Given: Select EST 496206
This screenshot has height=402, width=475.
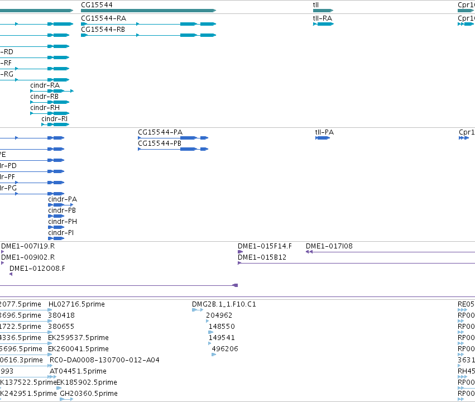Looking at the screenshot, I should click(x=214, y=355).
